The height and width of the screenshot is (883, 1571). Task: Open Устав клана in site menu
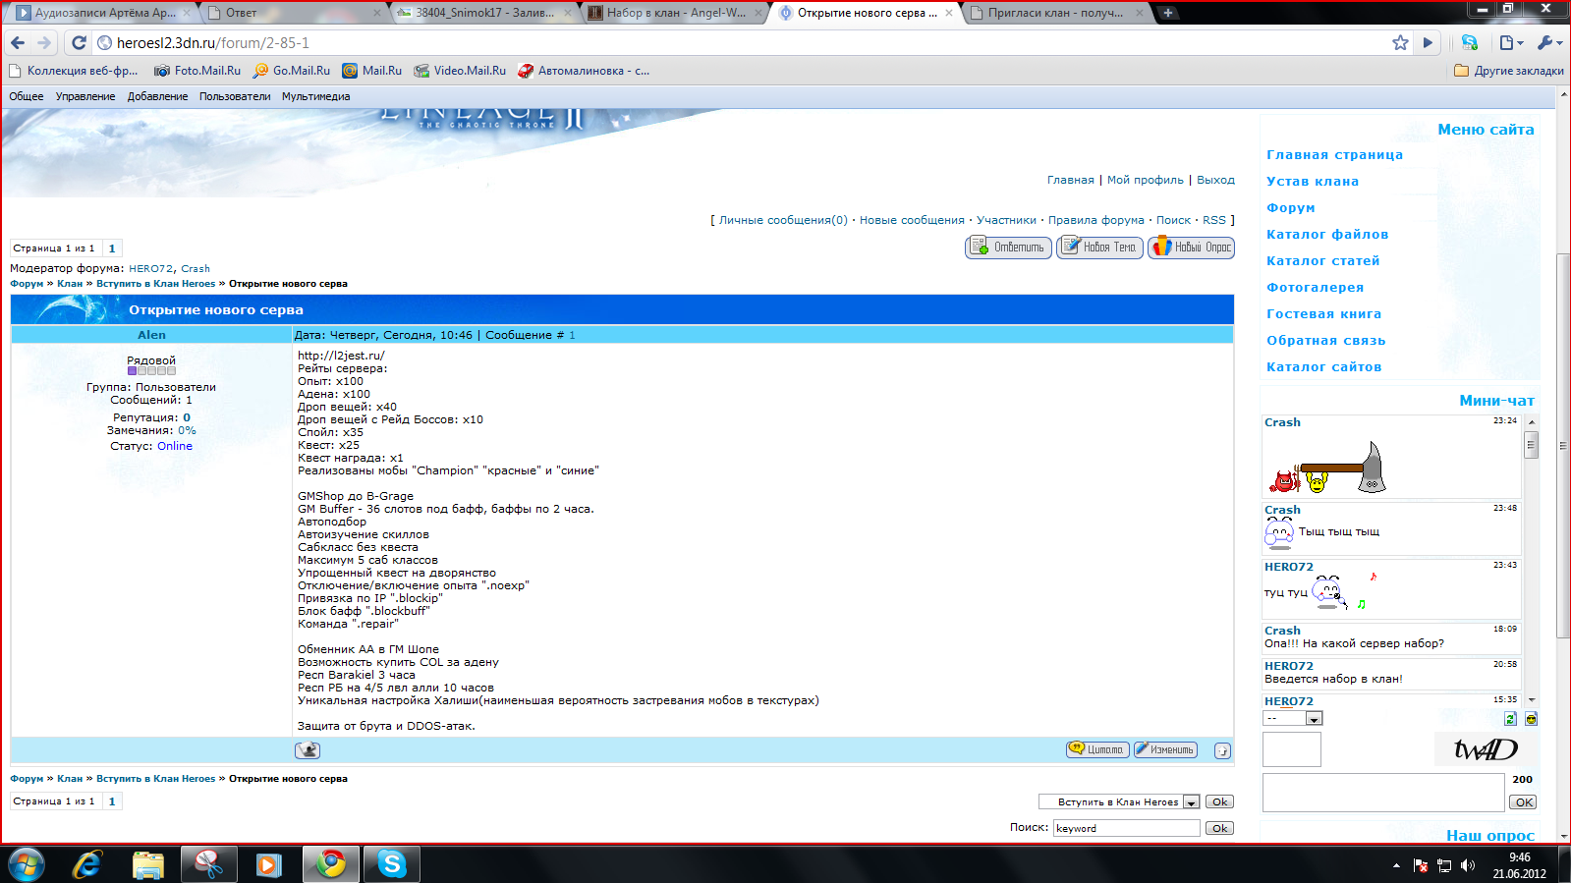point(1313,182)
